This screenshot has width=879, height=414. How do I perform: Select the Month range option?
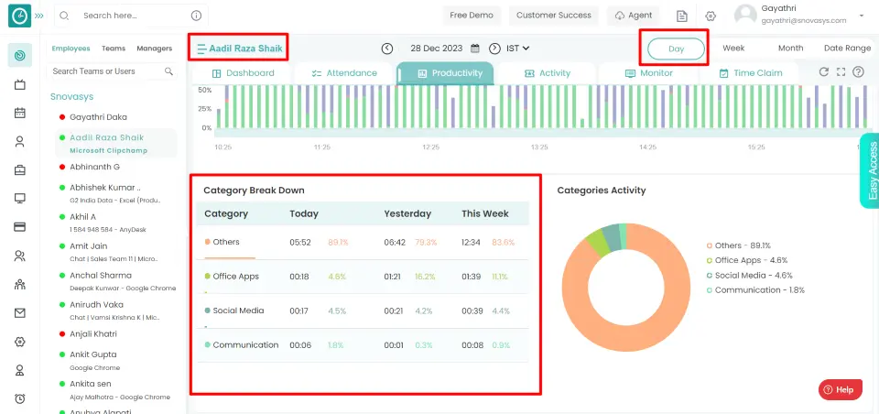790,49
